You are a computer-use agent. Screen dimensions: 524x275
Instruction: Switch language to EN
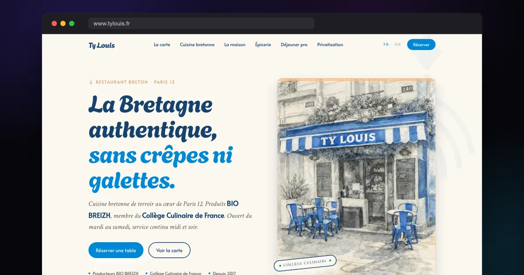[398, 45]
